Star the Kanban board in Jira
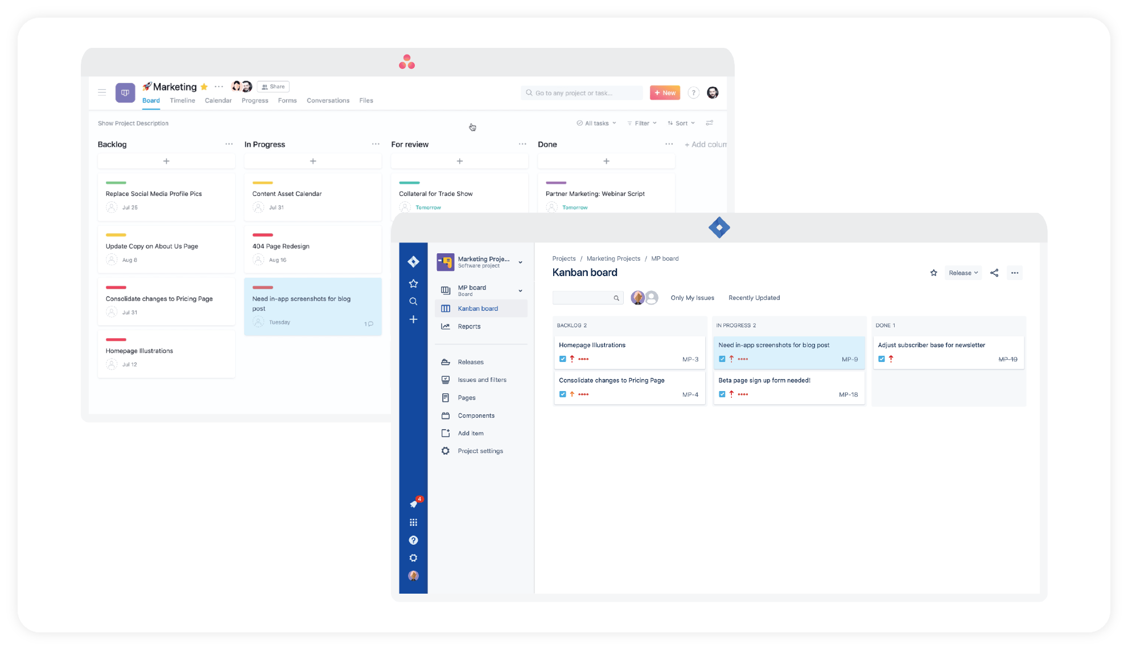This screenshot has width=1128, height=650. 933,273
